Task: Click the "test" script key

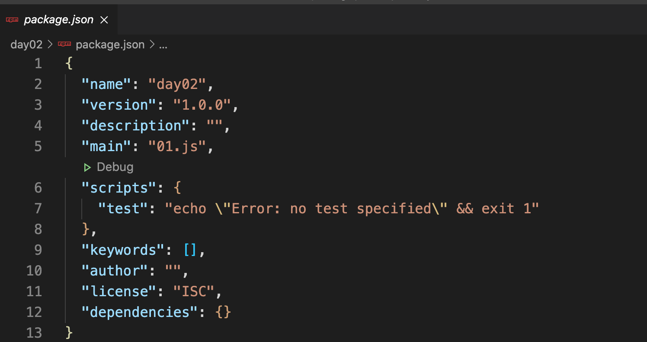Action: point(123,209)
